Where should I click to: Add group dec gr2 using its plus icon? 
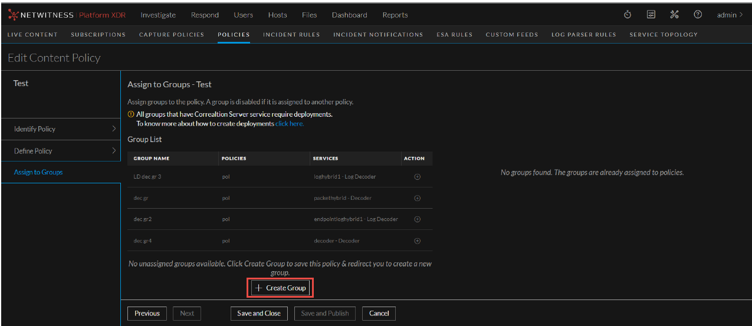point(418,219)
